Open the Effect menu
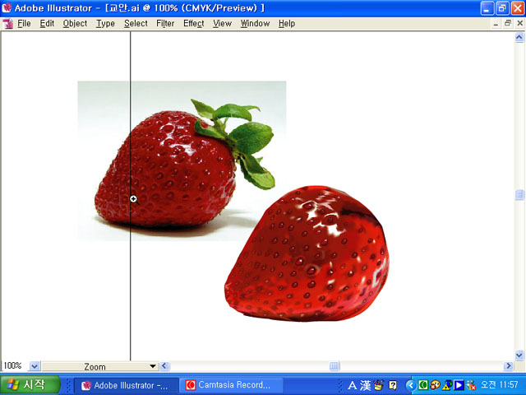This screenshot has width=526, height=395. [x=194, y=24]
